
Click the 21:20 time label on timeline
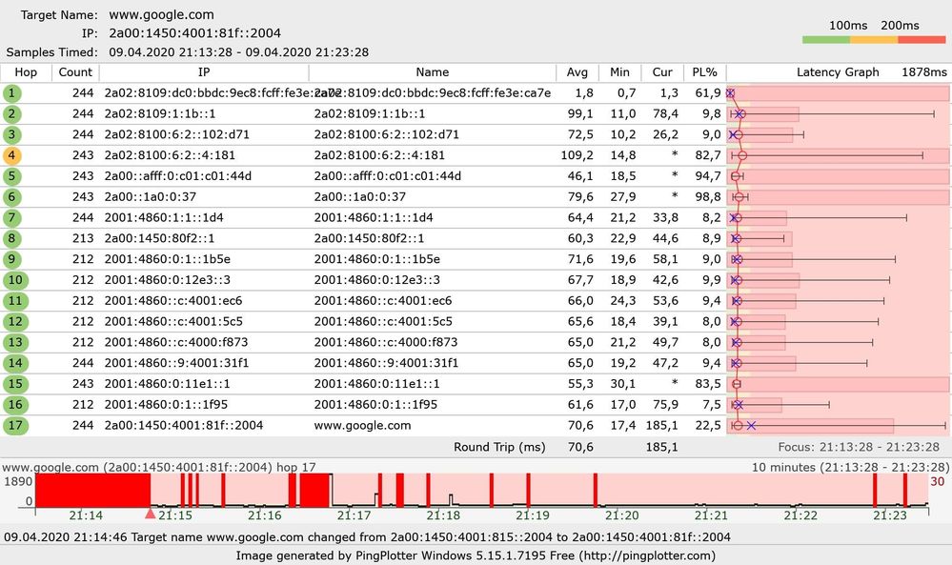pos(621,515)
